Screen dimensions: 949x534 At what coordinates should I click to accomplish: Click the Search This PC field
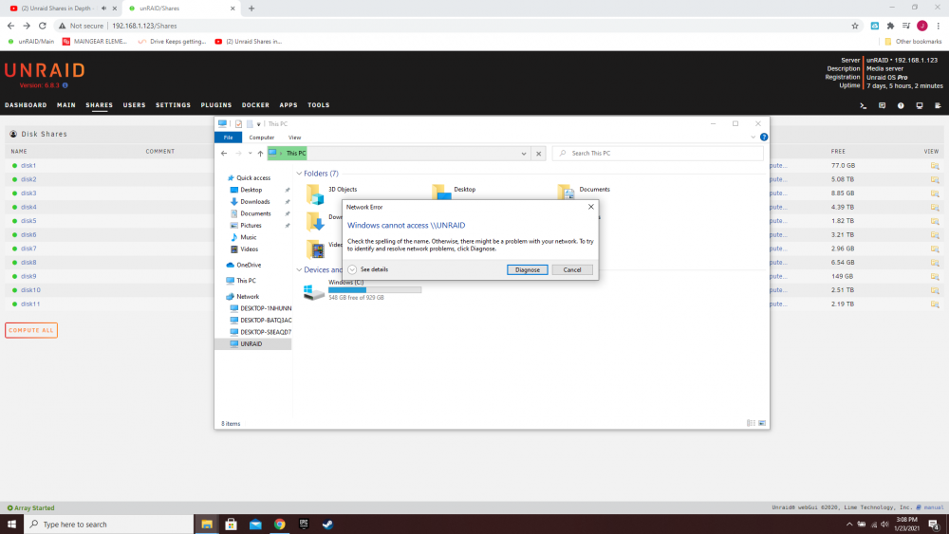(x=658, y=154)
